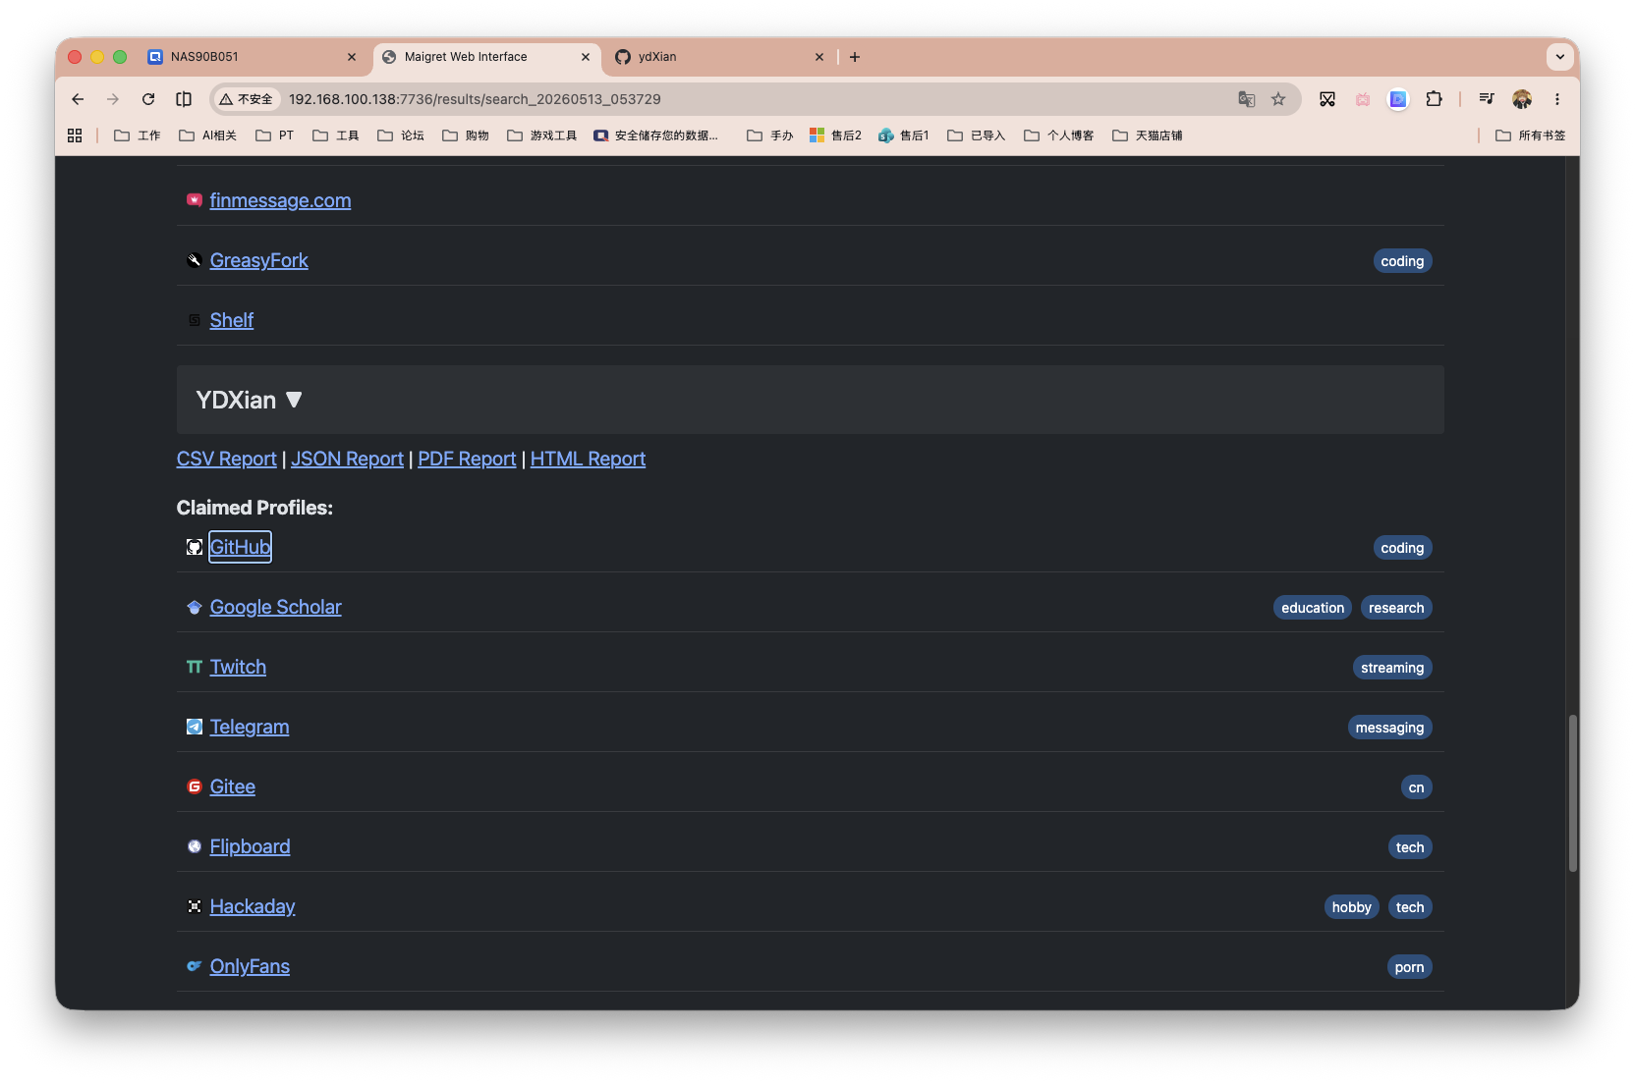Bookmark this page with the star icon
This screenshot has width=1635, height=1083.
1278,99
